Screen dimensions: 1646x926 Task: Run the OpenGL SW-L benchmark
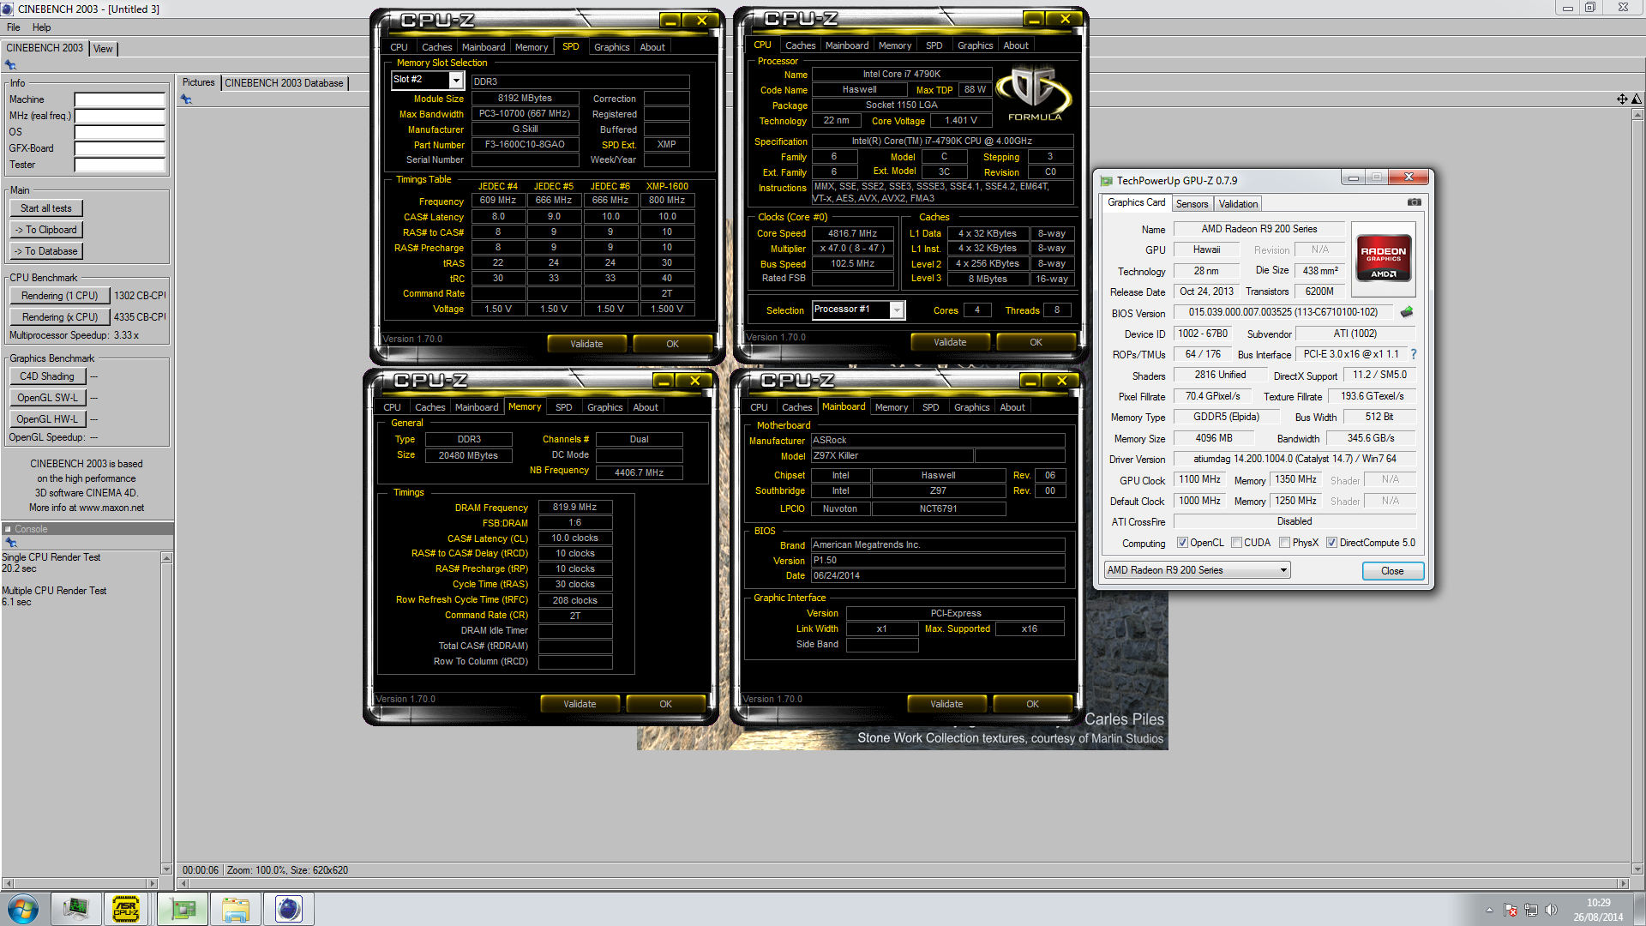coord(47,398)
